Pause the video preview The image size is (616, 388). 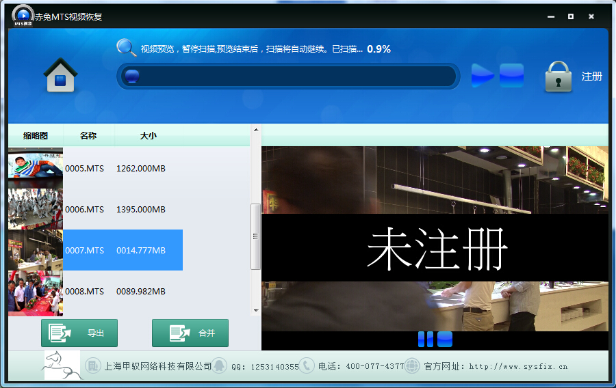(425, 339)
